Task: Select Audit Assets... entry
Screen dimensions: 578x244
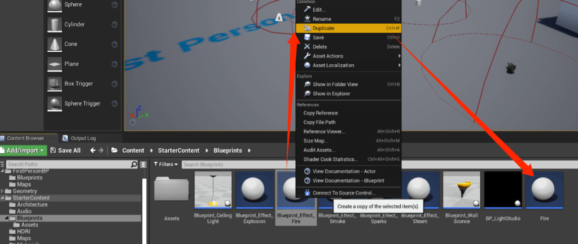Action: pos(348,150)
